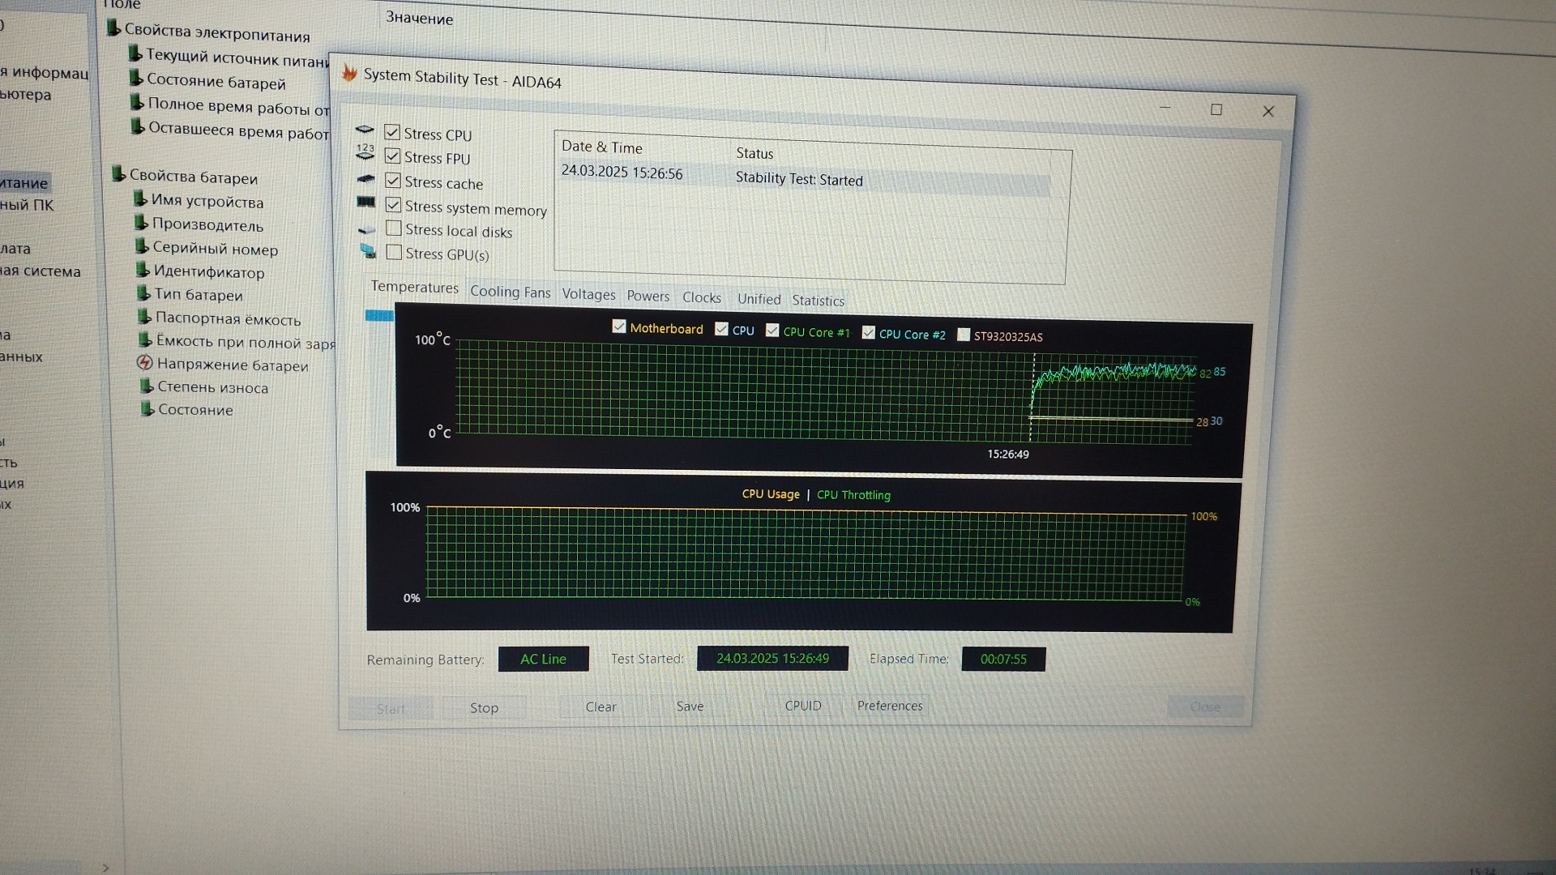This screenshot has width=1556, height=875.
Task: Click the AIDA64 flame icon in title bar
Action: [349, 73]
